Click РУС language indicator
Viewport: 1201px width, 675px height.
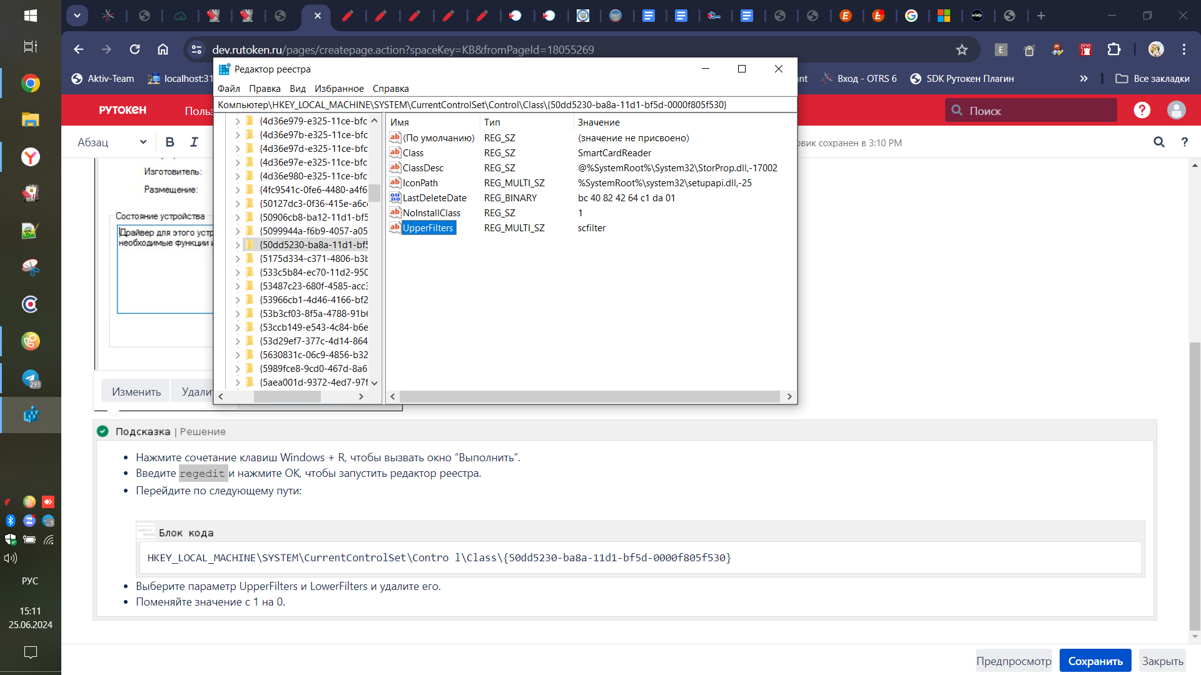(x=30, y=581)
